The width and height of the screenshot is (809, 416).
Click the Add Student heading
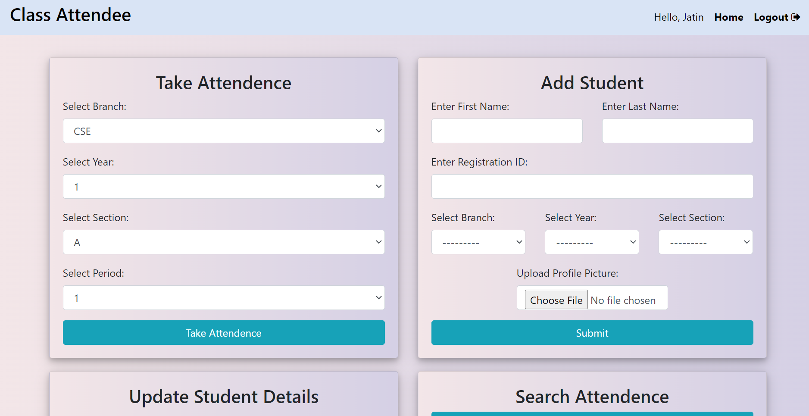592,83
